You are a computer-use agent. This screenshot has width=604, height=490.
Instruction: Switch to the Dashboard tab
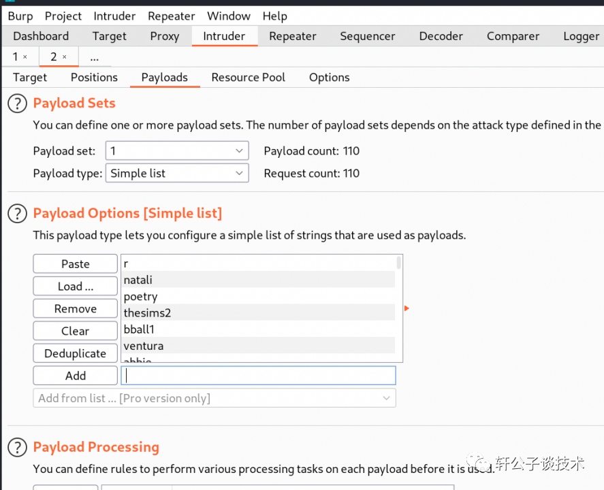point(41,36)
